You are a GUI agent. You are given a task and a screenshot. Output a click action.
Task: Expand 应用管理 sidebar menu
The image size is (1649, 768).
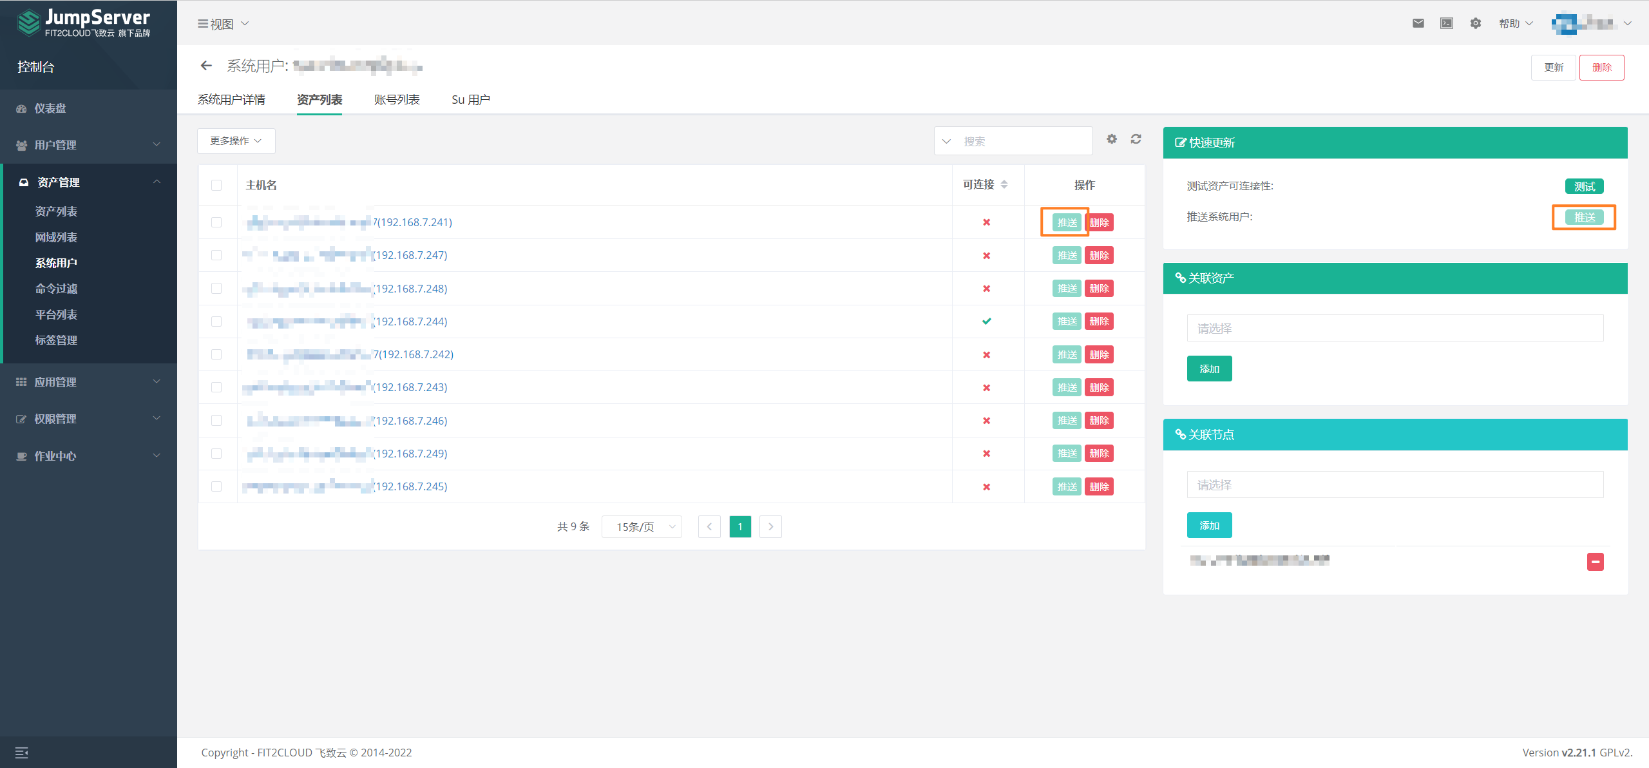click(x=88, y=382)
